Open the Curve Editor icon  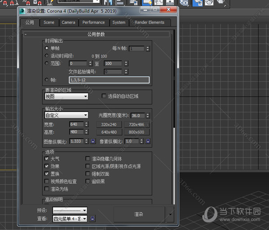pyautogui.click(x=159, y=2)
